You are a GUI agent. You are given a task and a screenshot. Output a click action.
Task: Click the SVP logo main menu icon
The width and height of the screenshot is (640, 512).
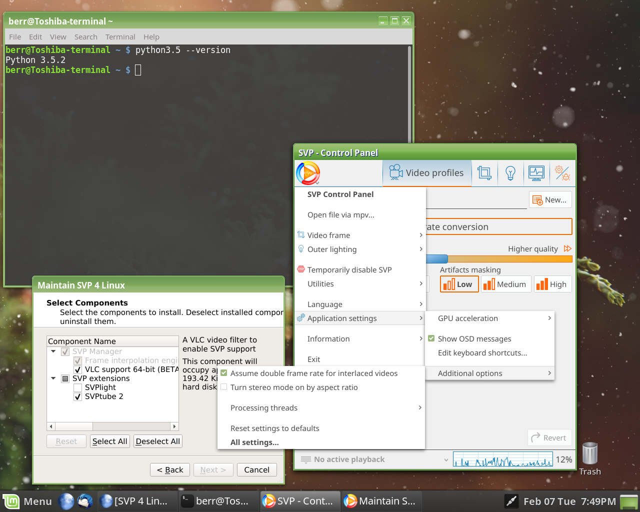tap(308, 173)
